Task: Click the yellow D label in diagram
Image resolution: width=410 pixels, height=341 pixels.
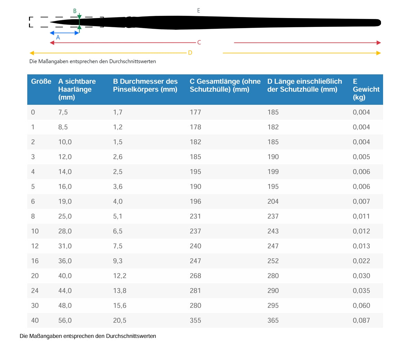Action: point(190,53)
